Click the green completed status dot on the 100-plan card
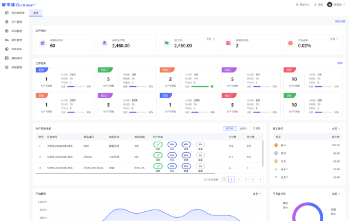 (212, 86)
